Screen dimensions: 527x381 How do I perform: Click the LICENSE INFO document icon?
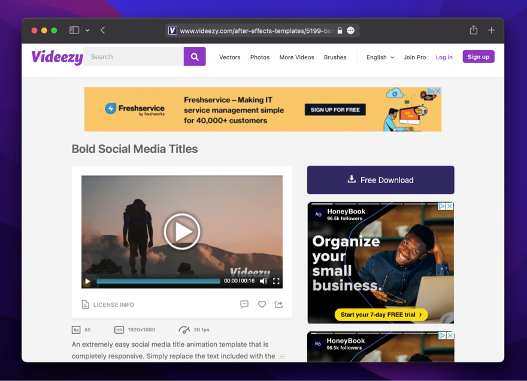click(x=85, y=304)
